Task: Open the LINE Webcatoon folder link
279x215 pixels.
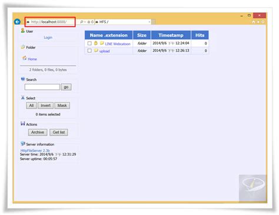Action: click(118, 44)
